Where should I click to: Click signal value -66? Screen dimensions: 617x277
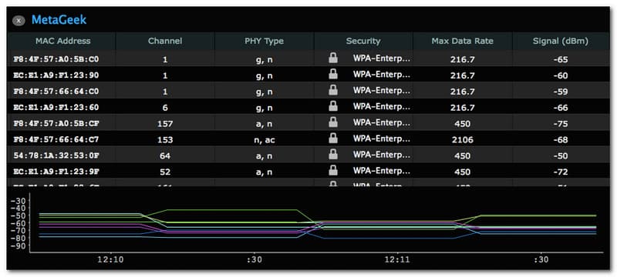pos(561,108)
